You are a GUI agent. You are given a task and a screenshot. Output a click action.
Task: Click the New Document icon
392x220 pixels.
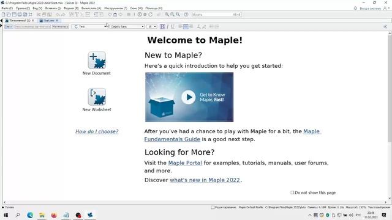(97, 60)
